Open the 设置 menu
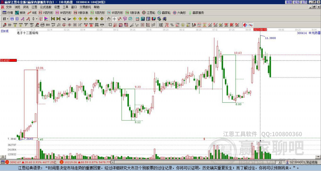This screenshot has height=171, width=321. (x=57, y=7)
